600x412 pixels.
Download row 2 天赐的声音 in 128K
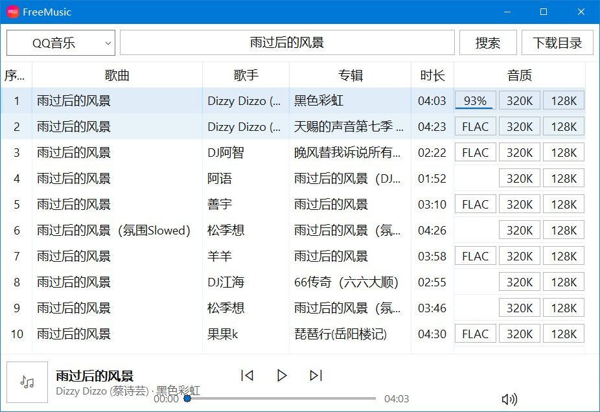click(564, 126)
